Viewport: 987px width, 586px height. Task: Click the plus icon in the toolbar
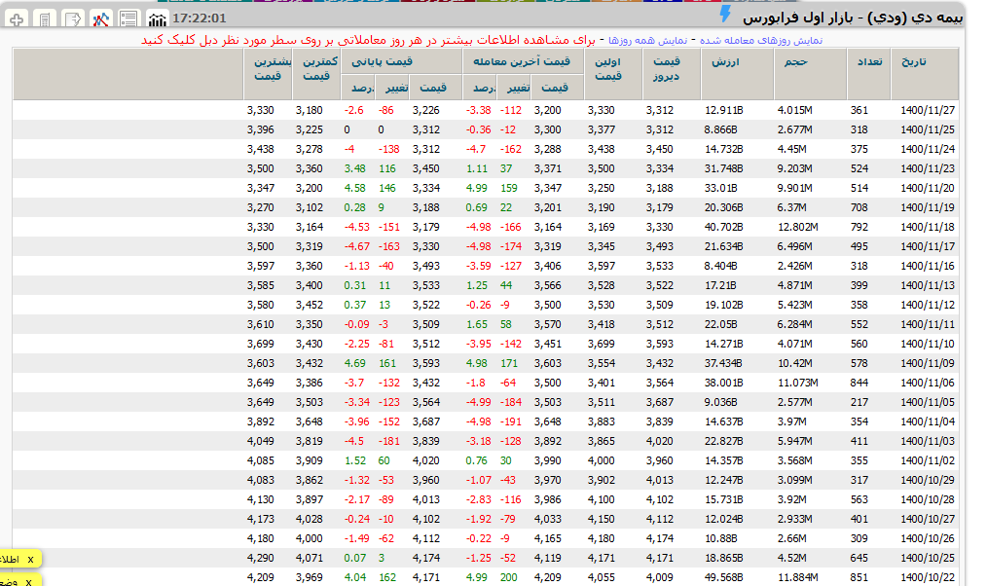tap(17, 18)
